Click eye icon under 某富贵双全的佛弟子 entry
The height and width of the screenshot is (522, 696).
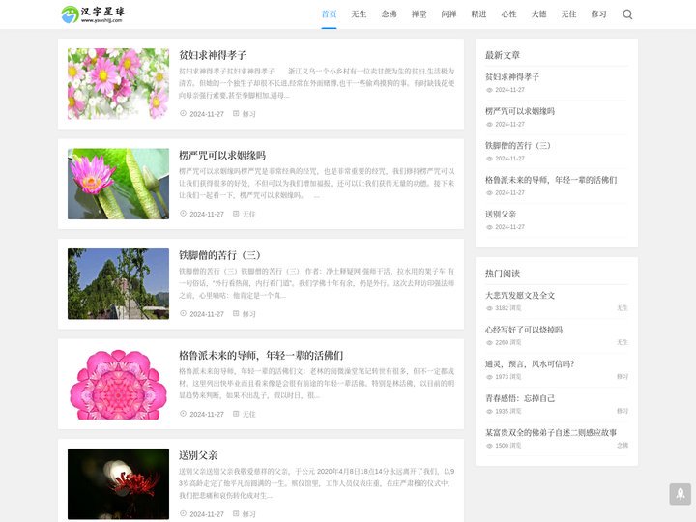click(489, 446)
